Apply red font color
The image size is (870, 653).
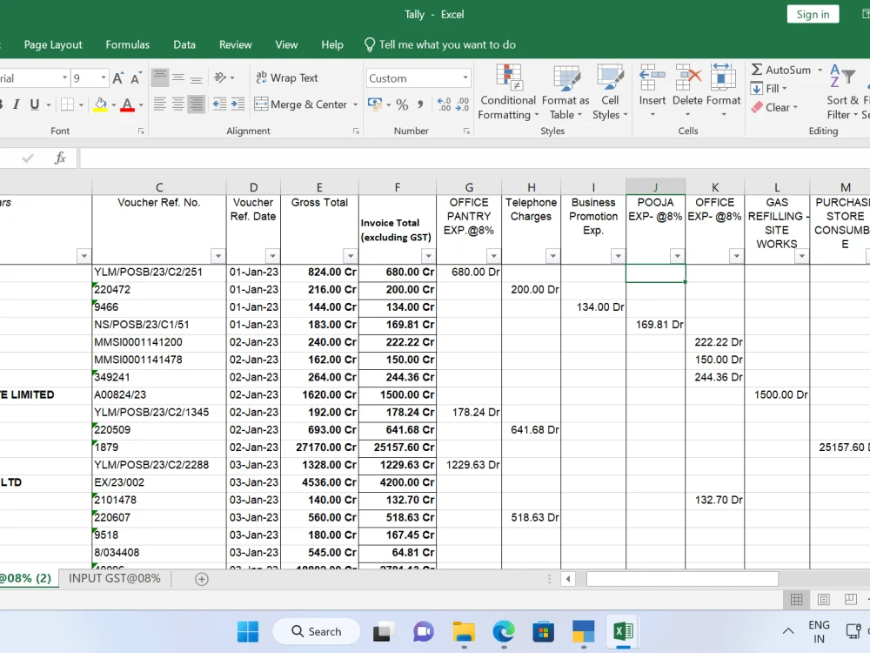point(128,104)
